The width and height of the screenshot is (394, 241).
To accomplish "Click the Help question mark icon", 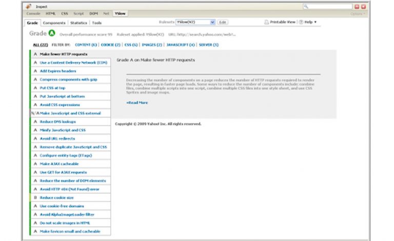I will [x=302, y=23].
